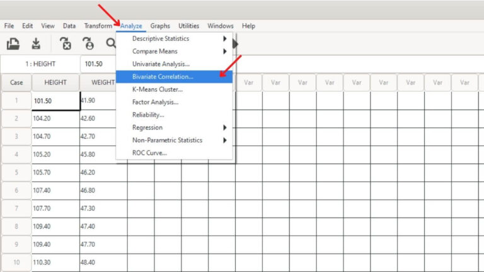Open the View menu
Screen dimensions: 484x272
pos(48,26)
